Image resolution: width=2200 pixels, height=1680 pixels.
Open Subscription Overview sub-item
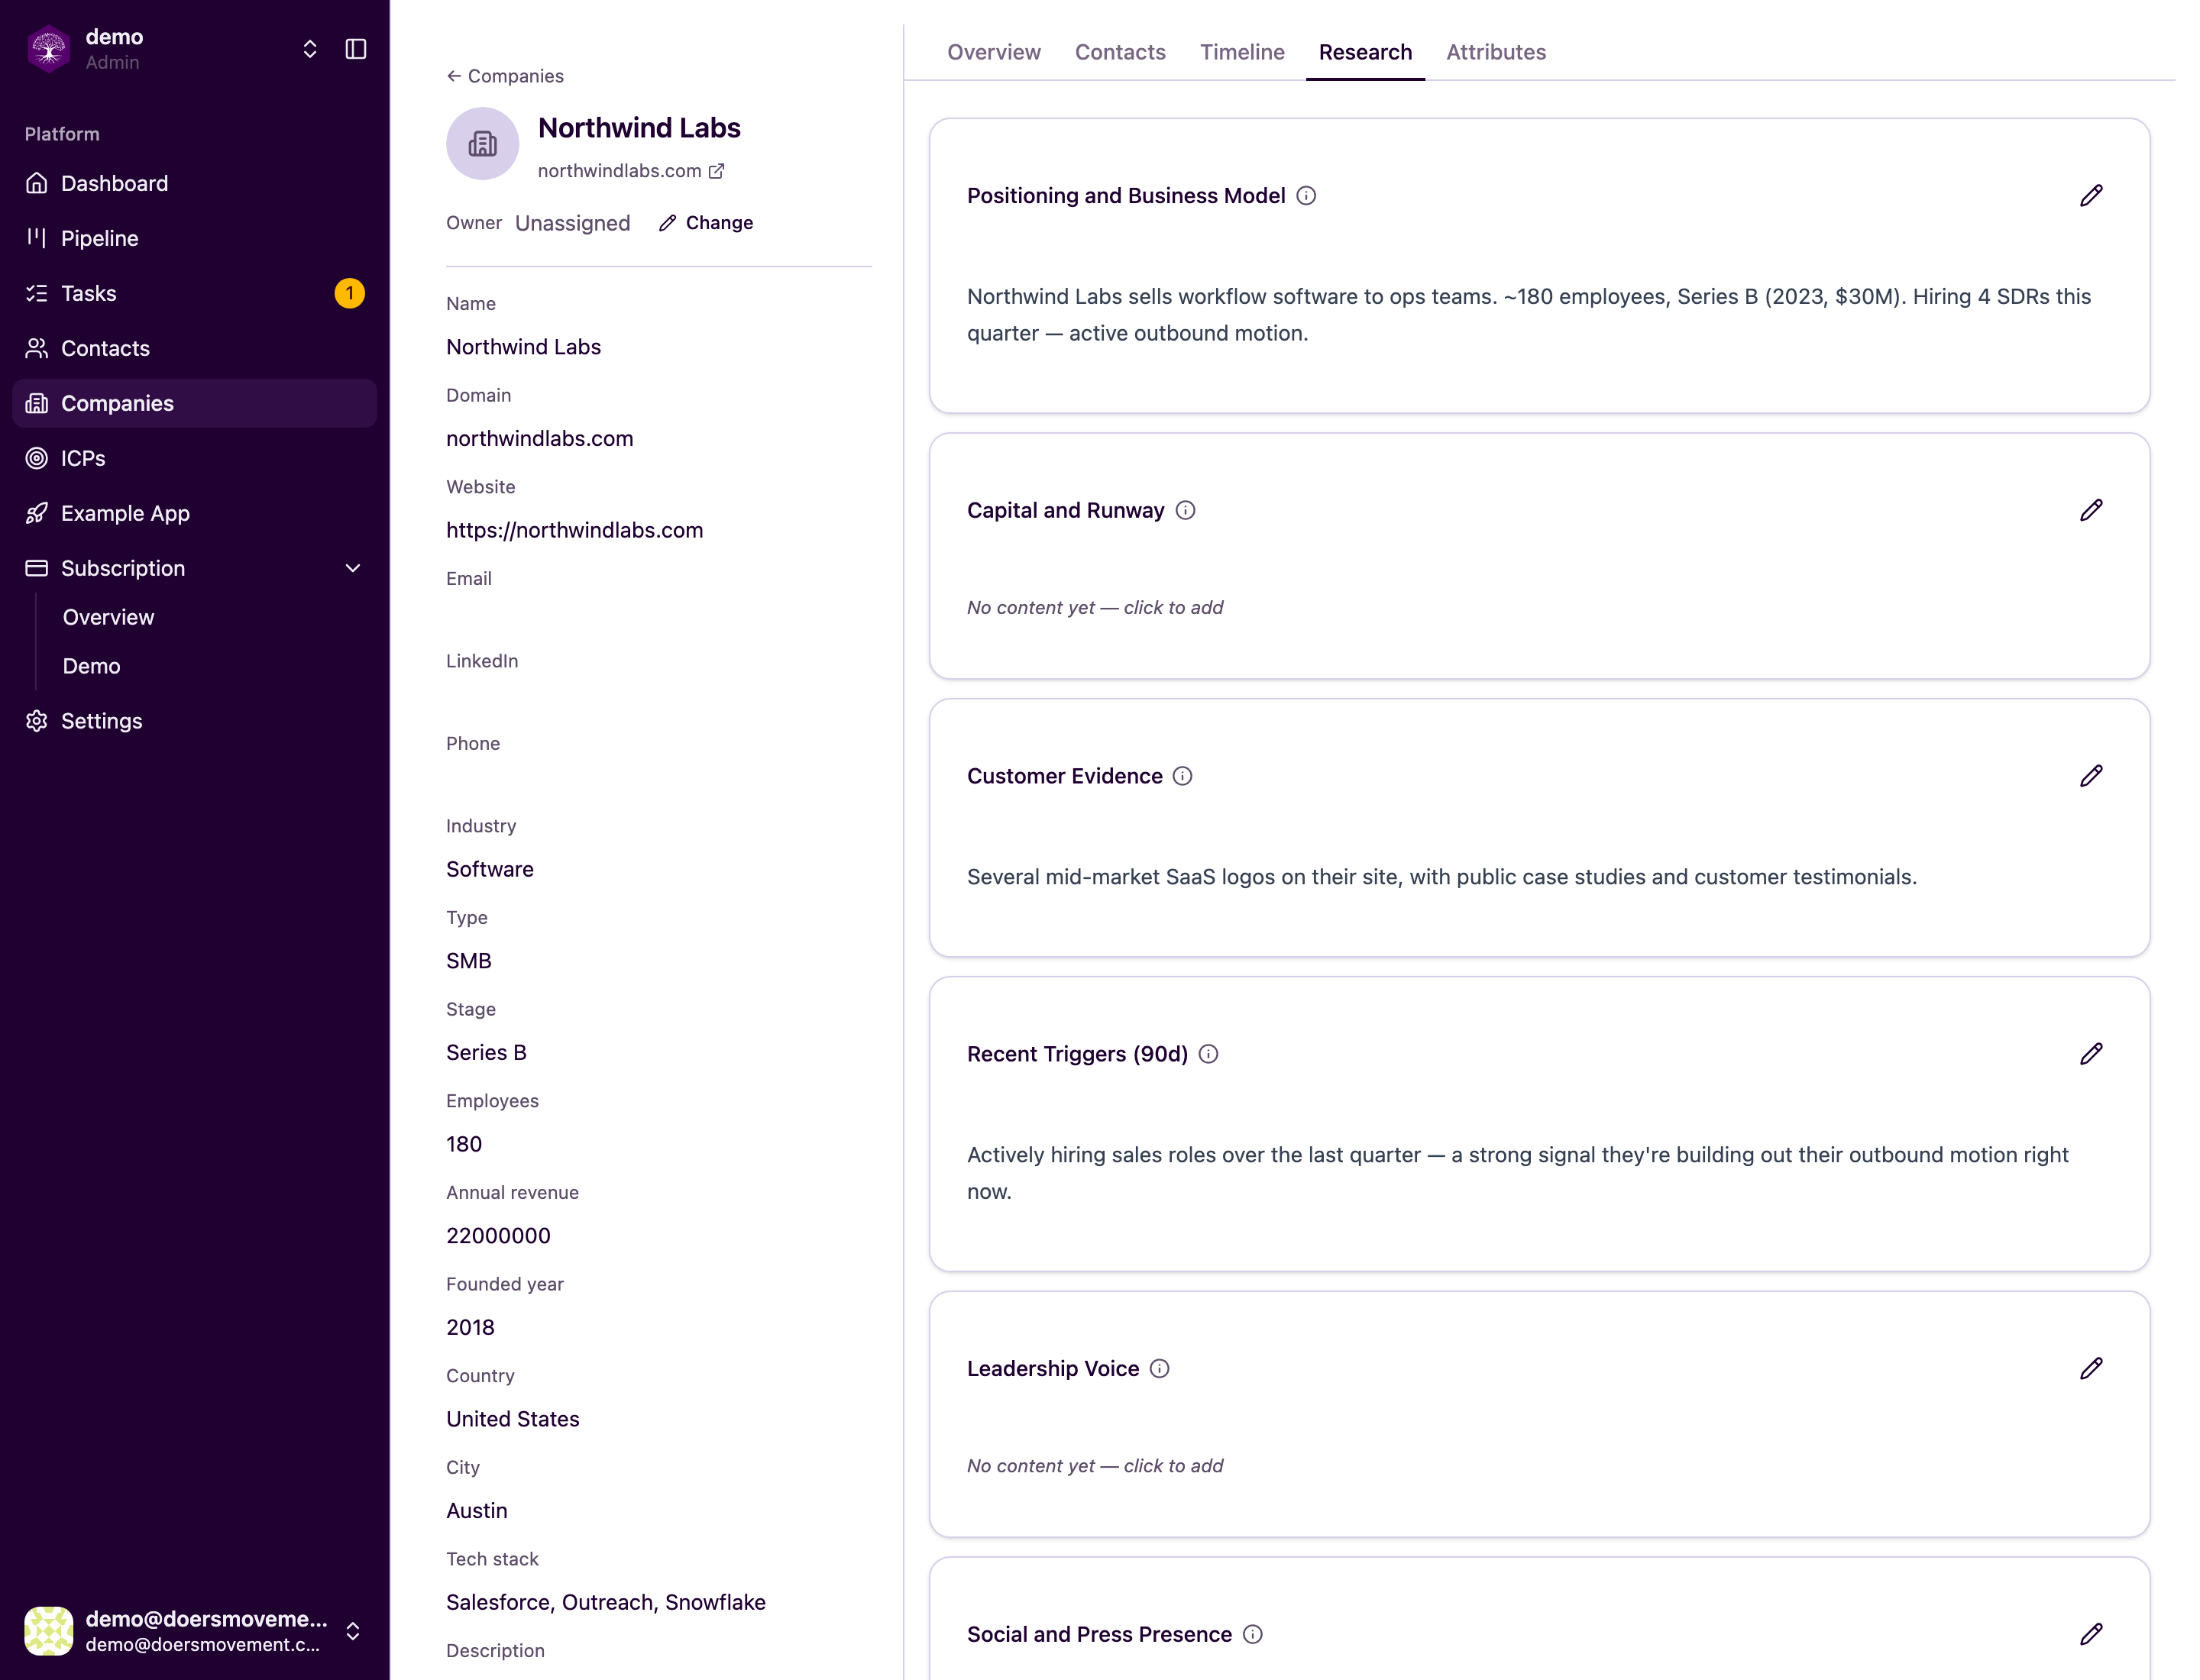click(x=108, y=617)
